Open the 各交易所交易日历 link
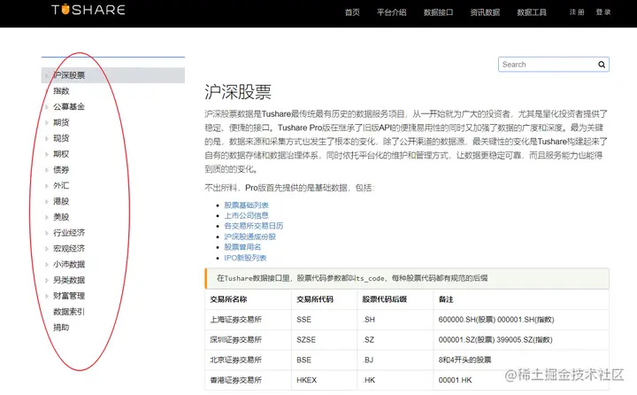Viewport: 637px width, 395px height. tap(254, 226)
